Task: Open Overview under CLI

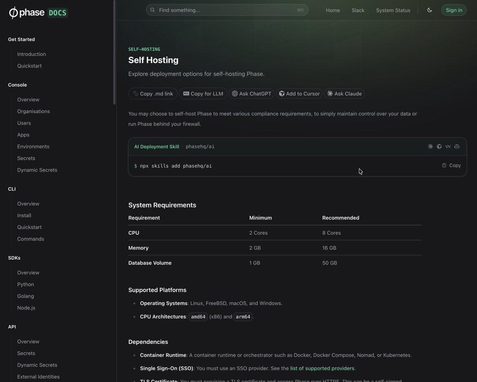Action: tap(28, 204)
